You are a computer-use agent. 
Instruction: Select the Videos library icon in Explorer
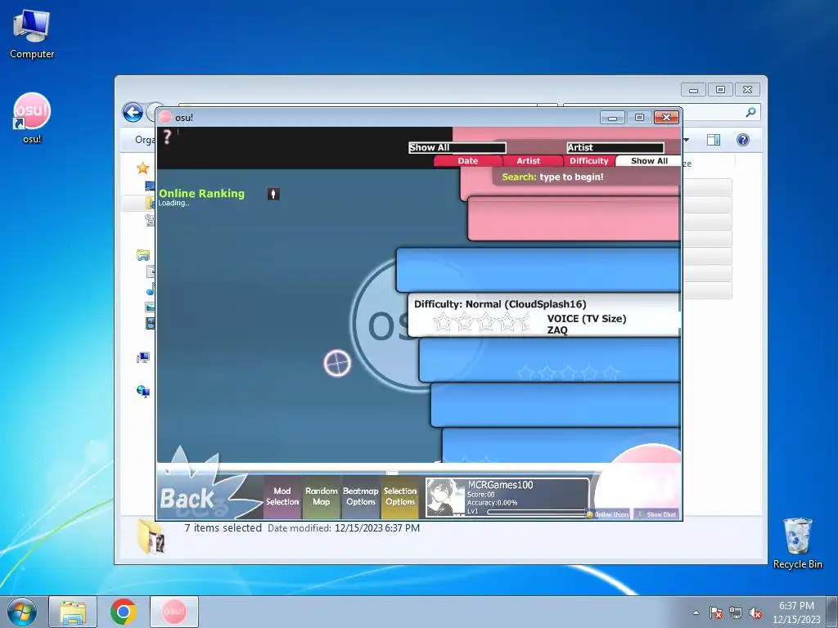pyautogui.click(x=150, y=323)
